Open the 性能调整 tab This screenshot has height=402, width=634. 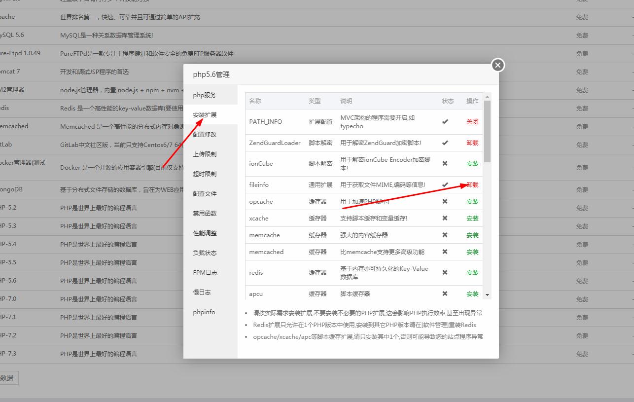point(205,233)
